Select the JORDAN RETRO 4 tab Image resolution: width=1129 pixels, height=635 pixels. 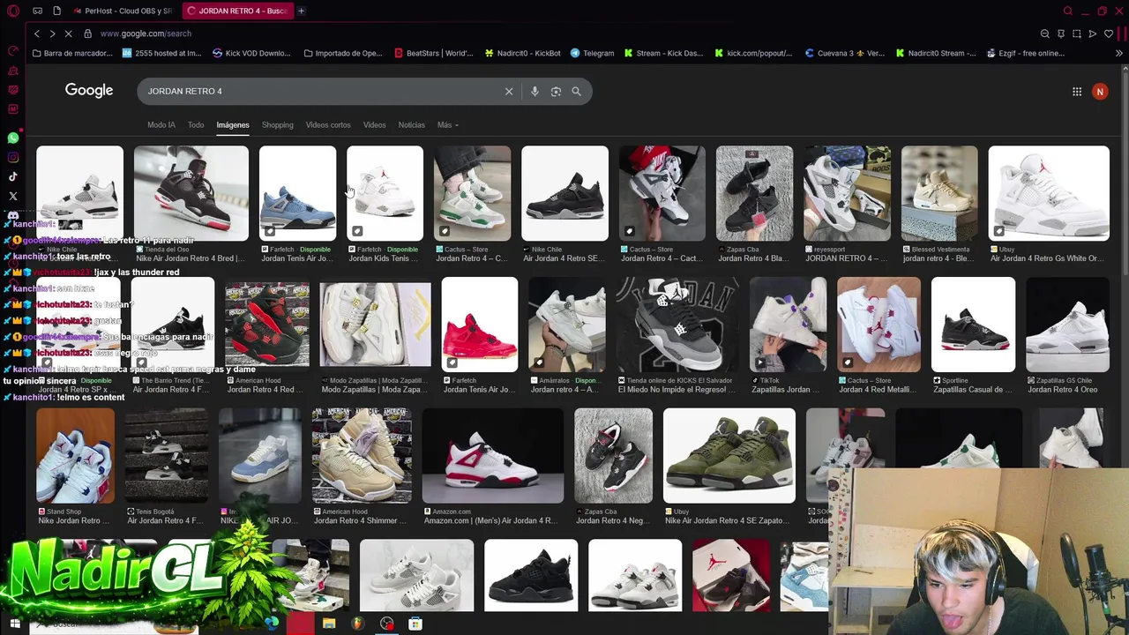pos(236,11)
